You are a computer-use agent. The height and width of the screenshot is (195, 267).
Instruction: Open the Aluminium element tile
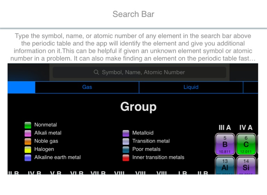click(225, 165)
